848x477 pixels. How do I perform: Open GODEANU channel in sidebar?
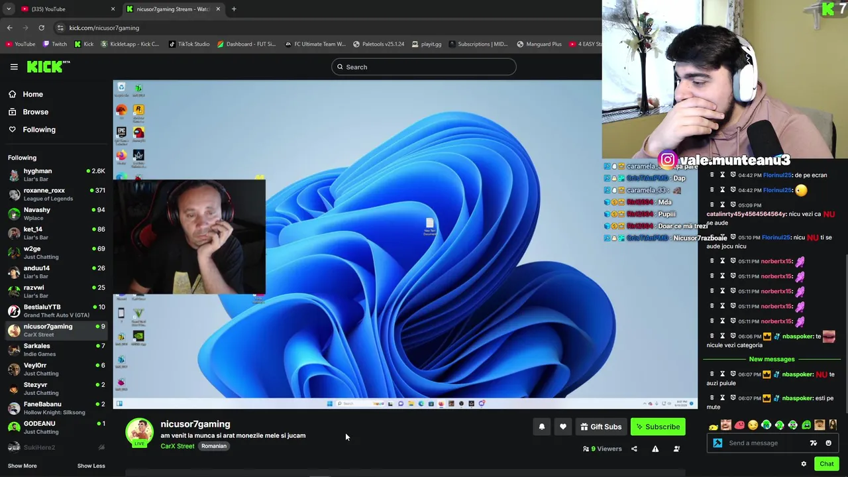pyautogui.click(x=56, y=427)
